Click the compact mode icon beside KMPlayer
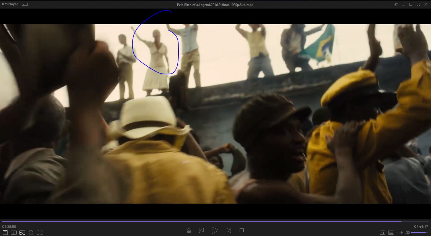Image resolution: width=431 pixels, height=236 pixels. point(25,4)
